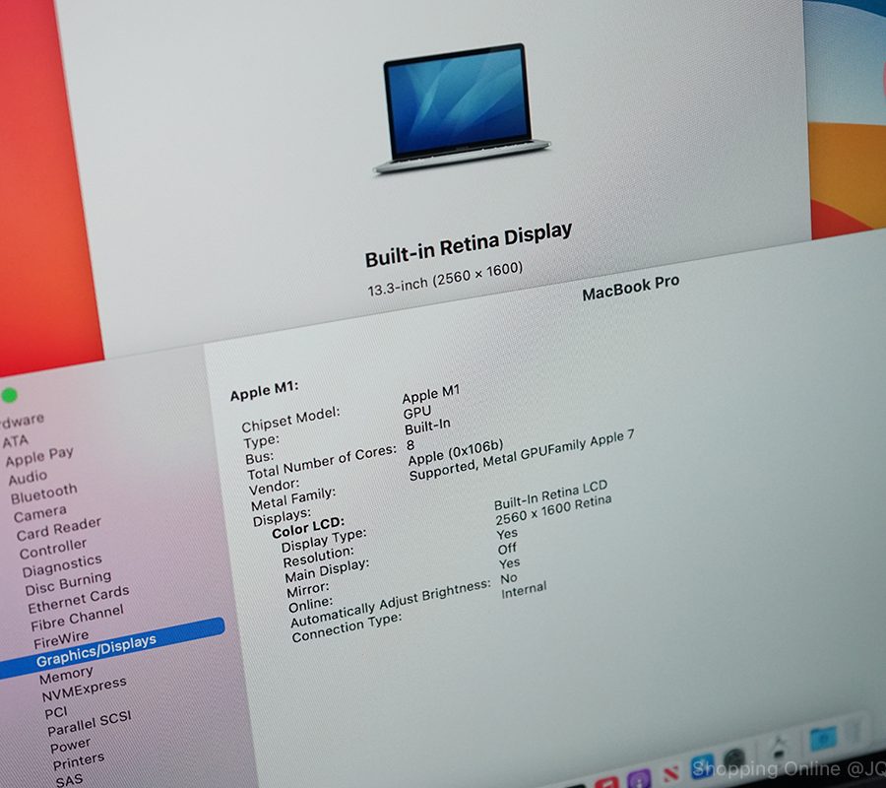Select SAS in the sidebar
The width and height of the screenshot is (886, 788).
[69, 781]
